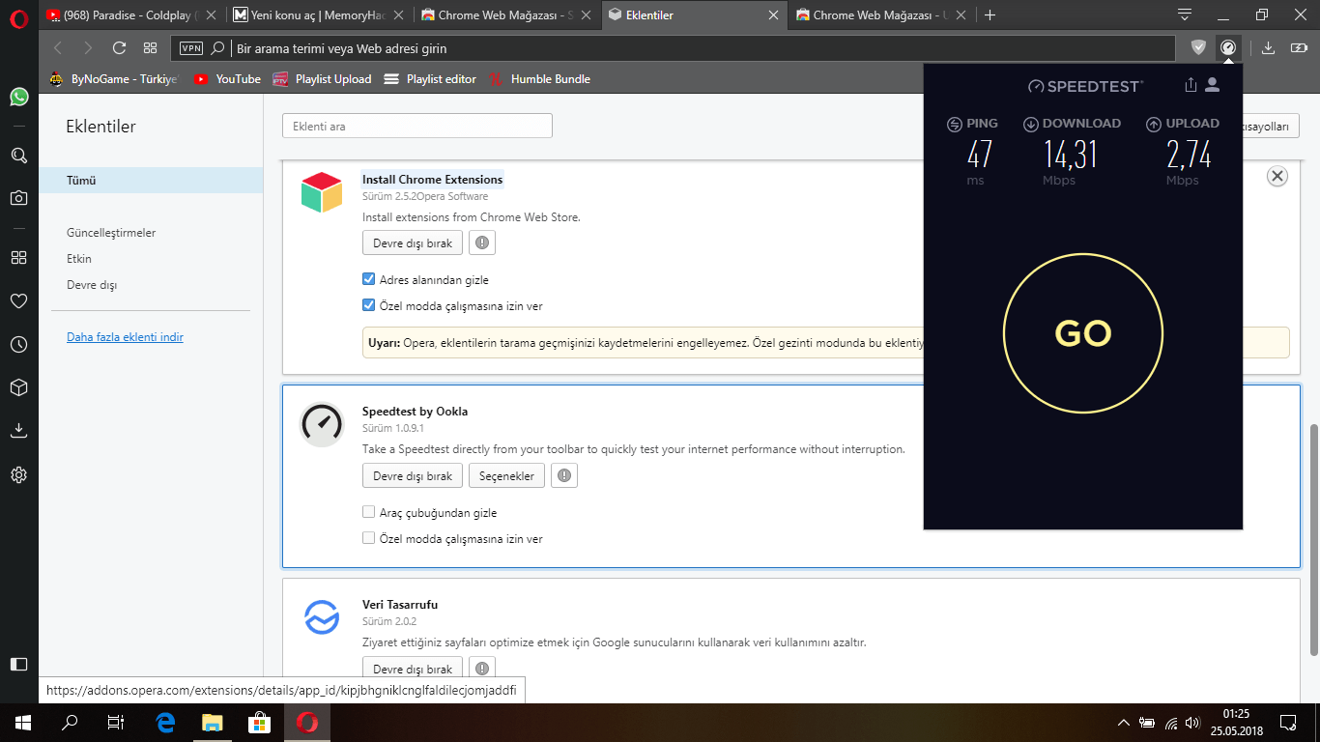The image size is (1320, 742).
Task: Click Daha fazla eklenti indir link
Action: 125,337
